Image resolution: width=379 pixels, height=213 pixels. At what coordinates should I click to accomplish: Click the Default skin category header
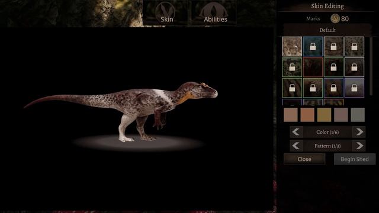click(327, 30)
